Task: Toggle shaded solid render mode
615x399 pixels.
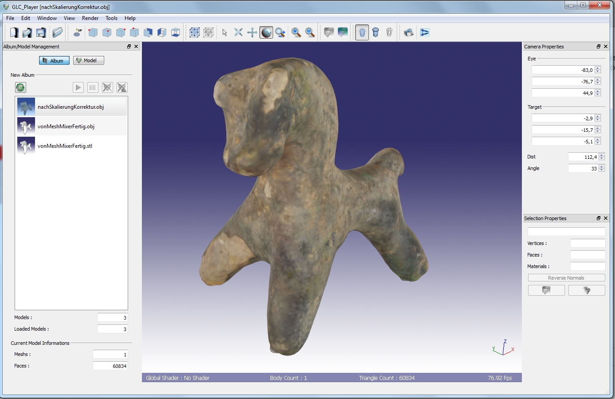Action: point(362,32)
